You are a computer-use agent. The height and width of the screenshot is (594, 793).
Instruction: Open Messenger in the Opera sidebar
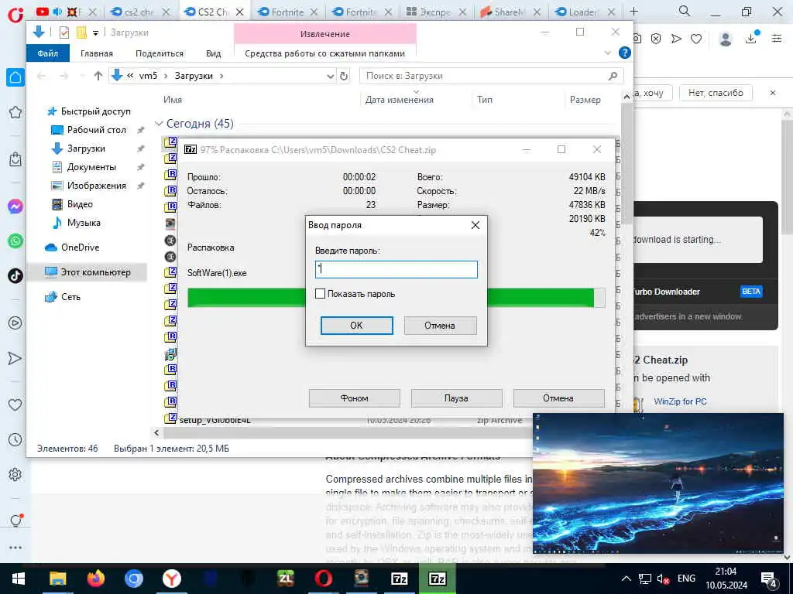[15, 207]
